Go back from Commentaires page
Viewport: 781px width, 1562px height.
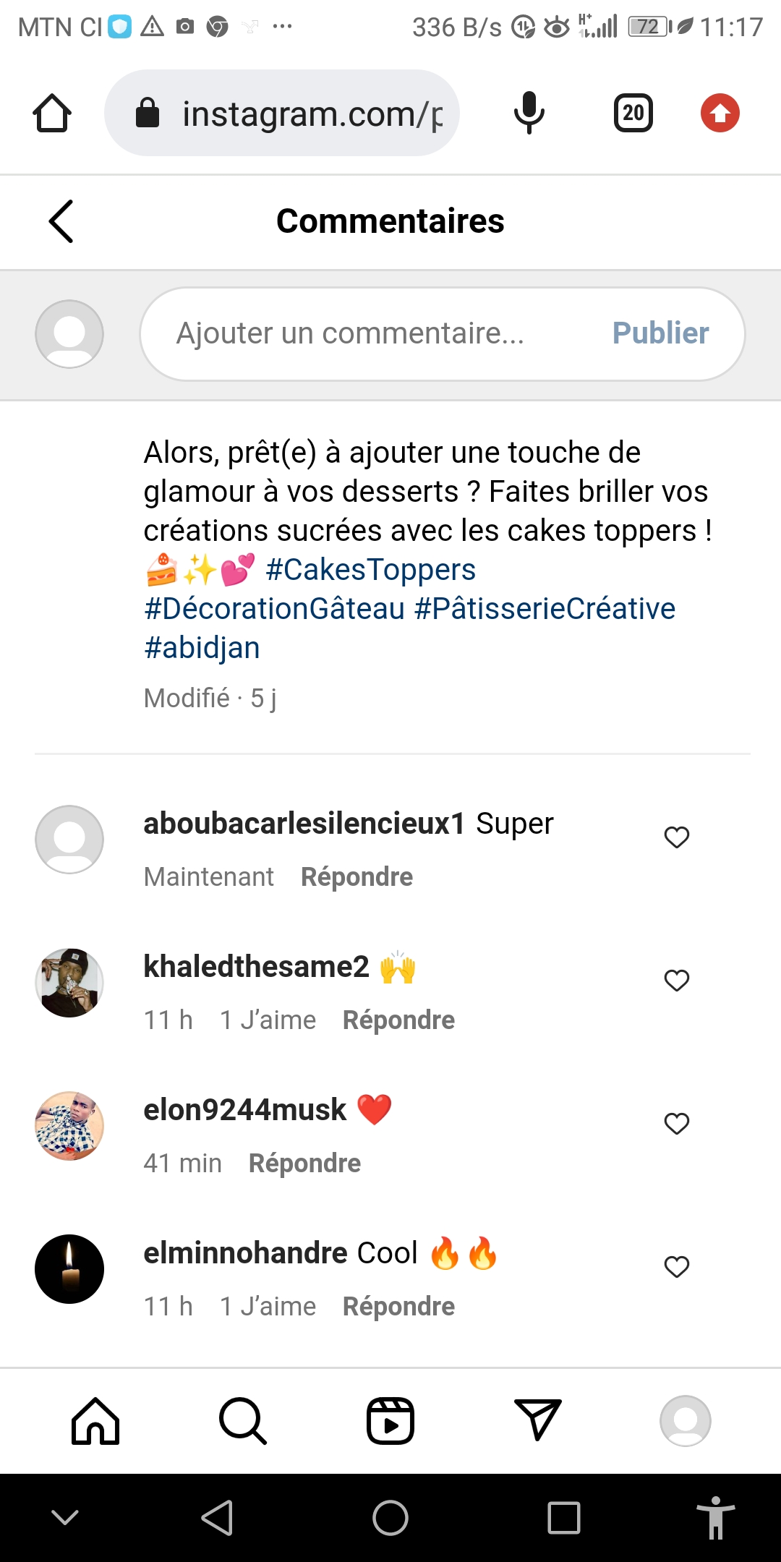tap(61, 221)
